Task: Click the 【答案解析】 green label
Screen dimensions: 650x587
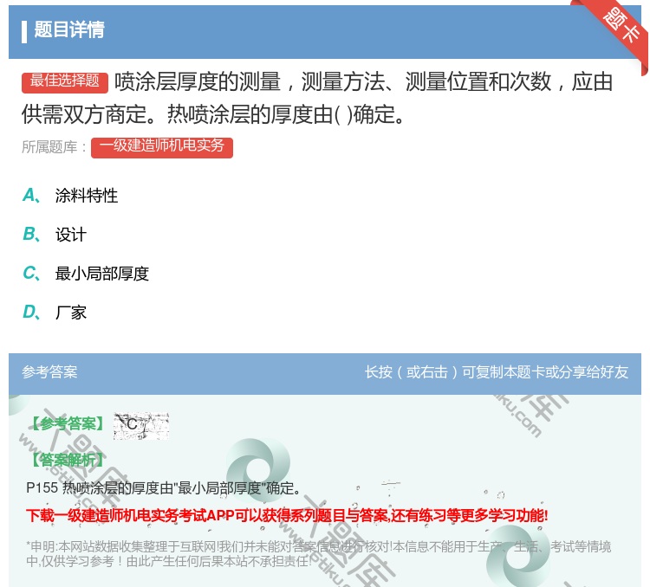Action: coord(68,460)
